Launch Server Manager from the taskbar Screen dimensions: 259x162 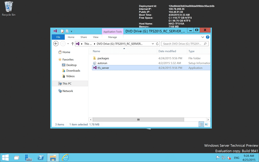28,158
